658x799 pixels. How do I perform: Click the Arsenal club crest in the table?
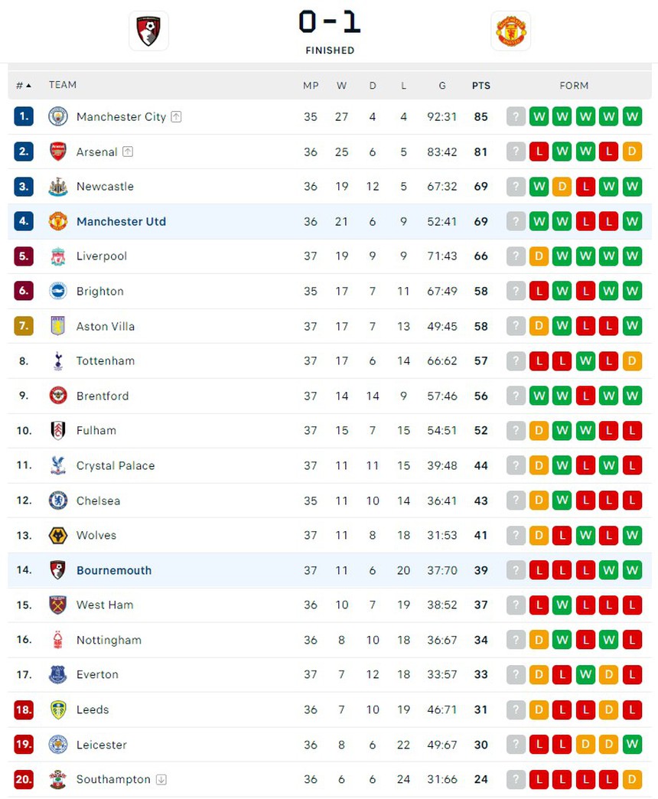click(58, 152)
